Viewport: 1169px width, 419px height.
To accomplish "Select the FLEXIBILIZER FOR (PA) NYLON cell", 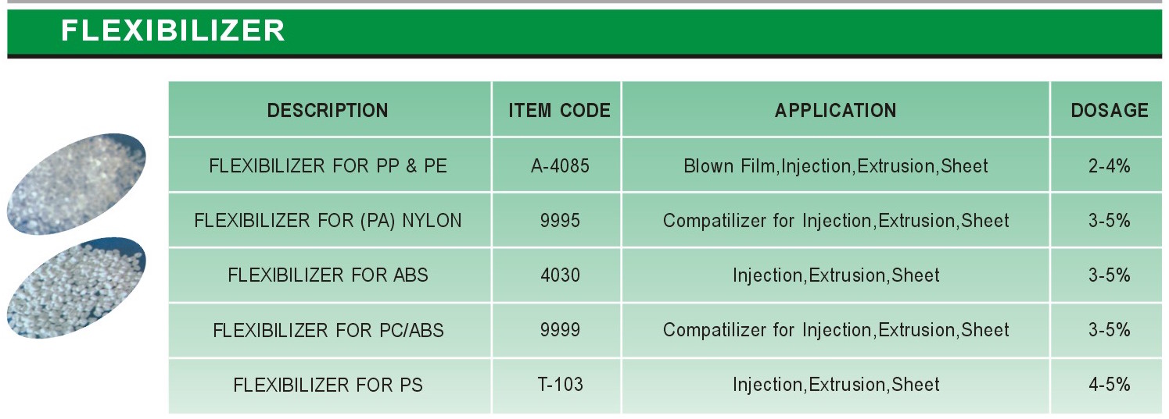I will coord(328,221).
